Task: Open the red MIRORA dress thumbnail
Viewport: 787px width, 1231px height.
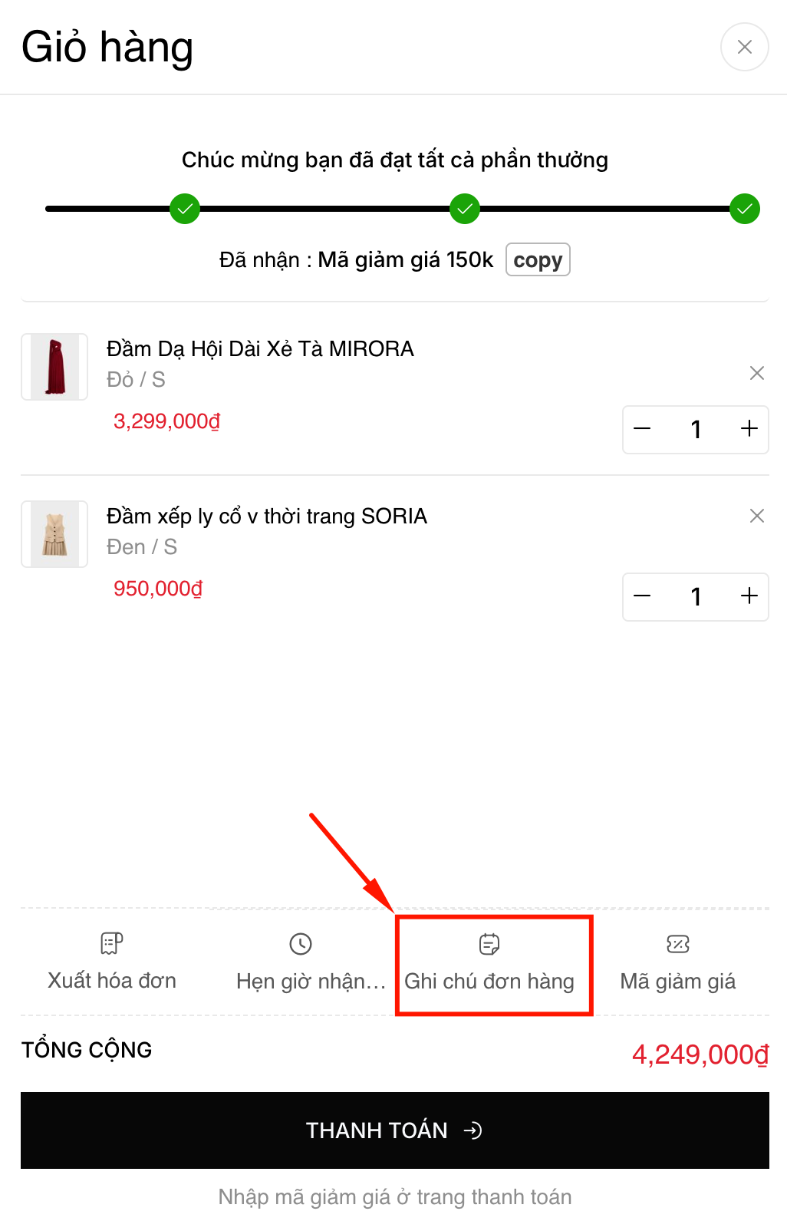Action: [54, 367]
